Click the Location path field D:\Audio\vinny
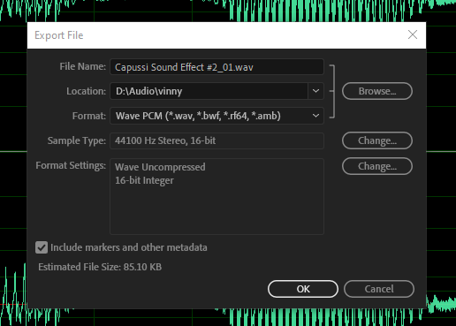 pyautogui.click(x=209, y=91)
